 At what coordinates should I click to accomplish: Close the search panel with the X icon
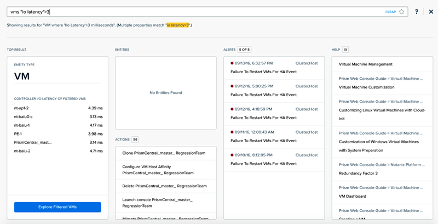coord(431,11)
